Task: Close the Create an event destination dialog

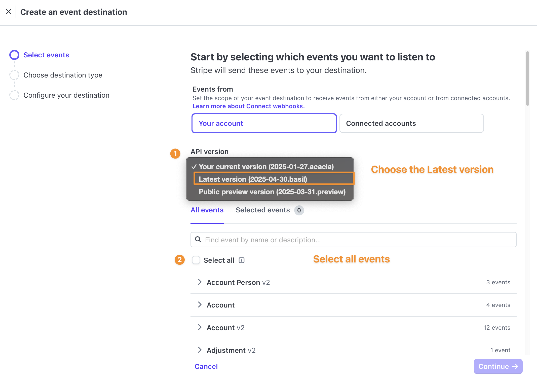Action: [9, 12]
